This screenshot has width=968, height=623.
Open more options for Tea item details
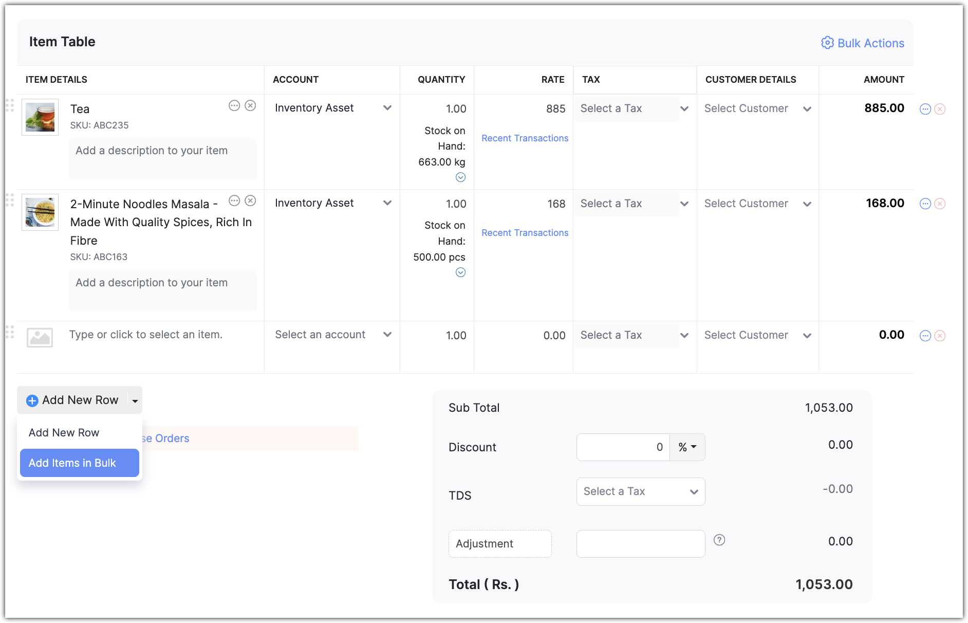tap(234, 106)
